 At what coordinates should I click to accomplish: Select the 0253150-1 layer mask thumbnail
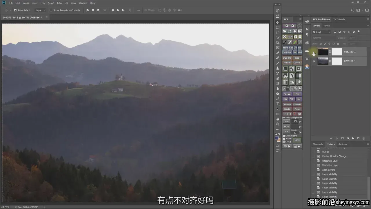click(337, 61)
